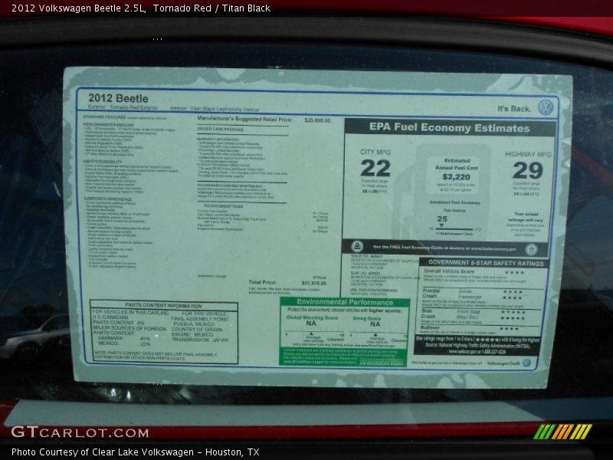613x460 pixels.
Task: Click the Performance/Handling section heading
Action: click(x=109, y=124)
